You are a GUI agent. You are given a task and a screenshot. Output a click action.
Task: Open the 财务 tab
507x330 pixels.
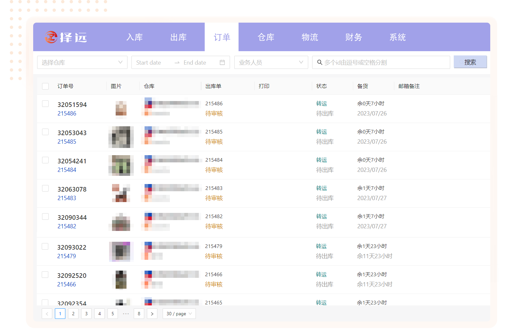[x=354, y=37]
